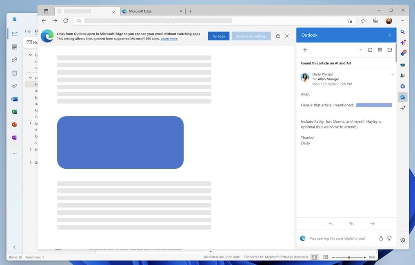Go forward using Edge's forward arrow

click(55, 21)
